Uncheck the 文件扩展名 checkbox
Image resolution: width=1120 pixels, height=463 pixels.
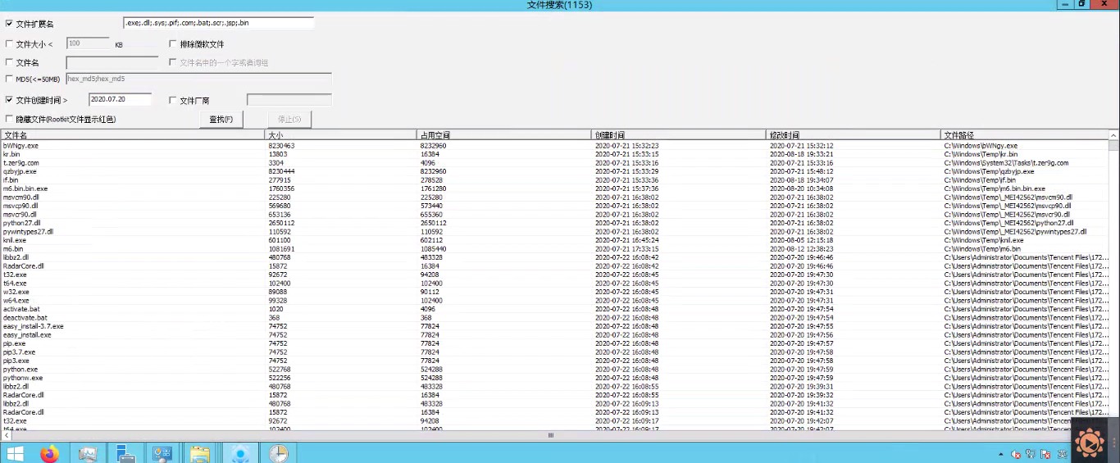coord(9,24)
